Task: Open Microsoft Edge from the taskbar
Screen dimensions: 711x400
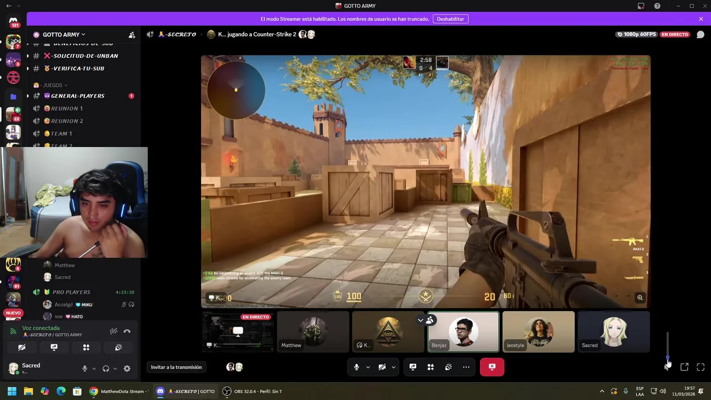Action: pos(61,391)
